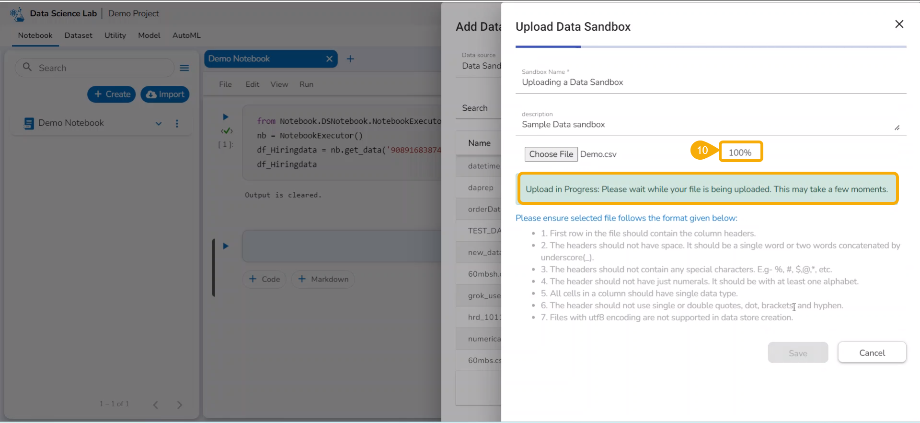This screenshot has height=423, width=920.
Task: Run the empty second code cell
Action: coord(226,246)
